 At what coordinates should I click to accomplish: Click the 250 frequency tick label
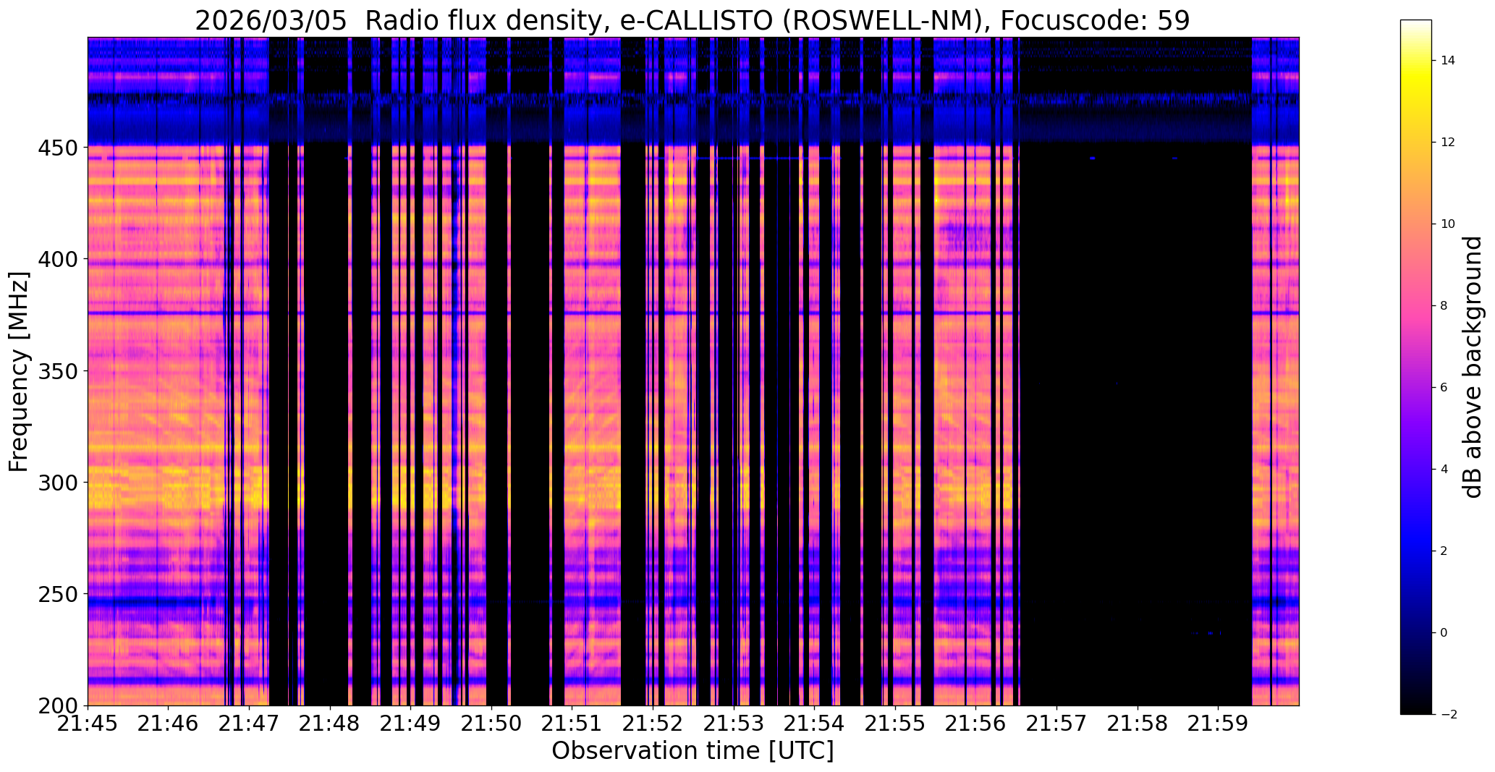coord(57,594)
